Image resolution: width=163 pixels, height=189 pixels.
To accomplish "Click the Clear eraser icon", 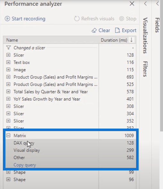I will (94, 30).
